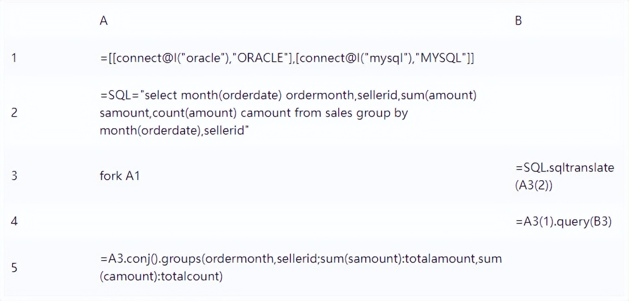
Task: Click empty cell in column A row 4
Action: point(279,221)
